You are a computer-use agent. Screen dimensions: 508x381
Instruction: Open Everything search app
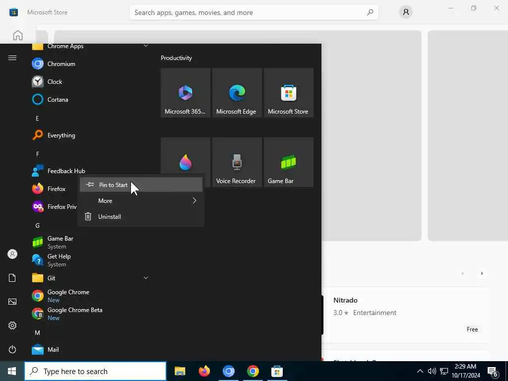point(90,135)
